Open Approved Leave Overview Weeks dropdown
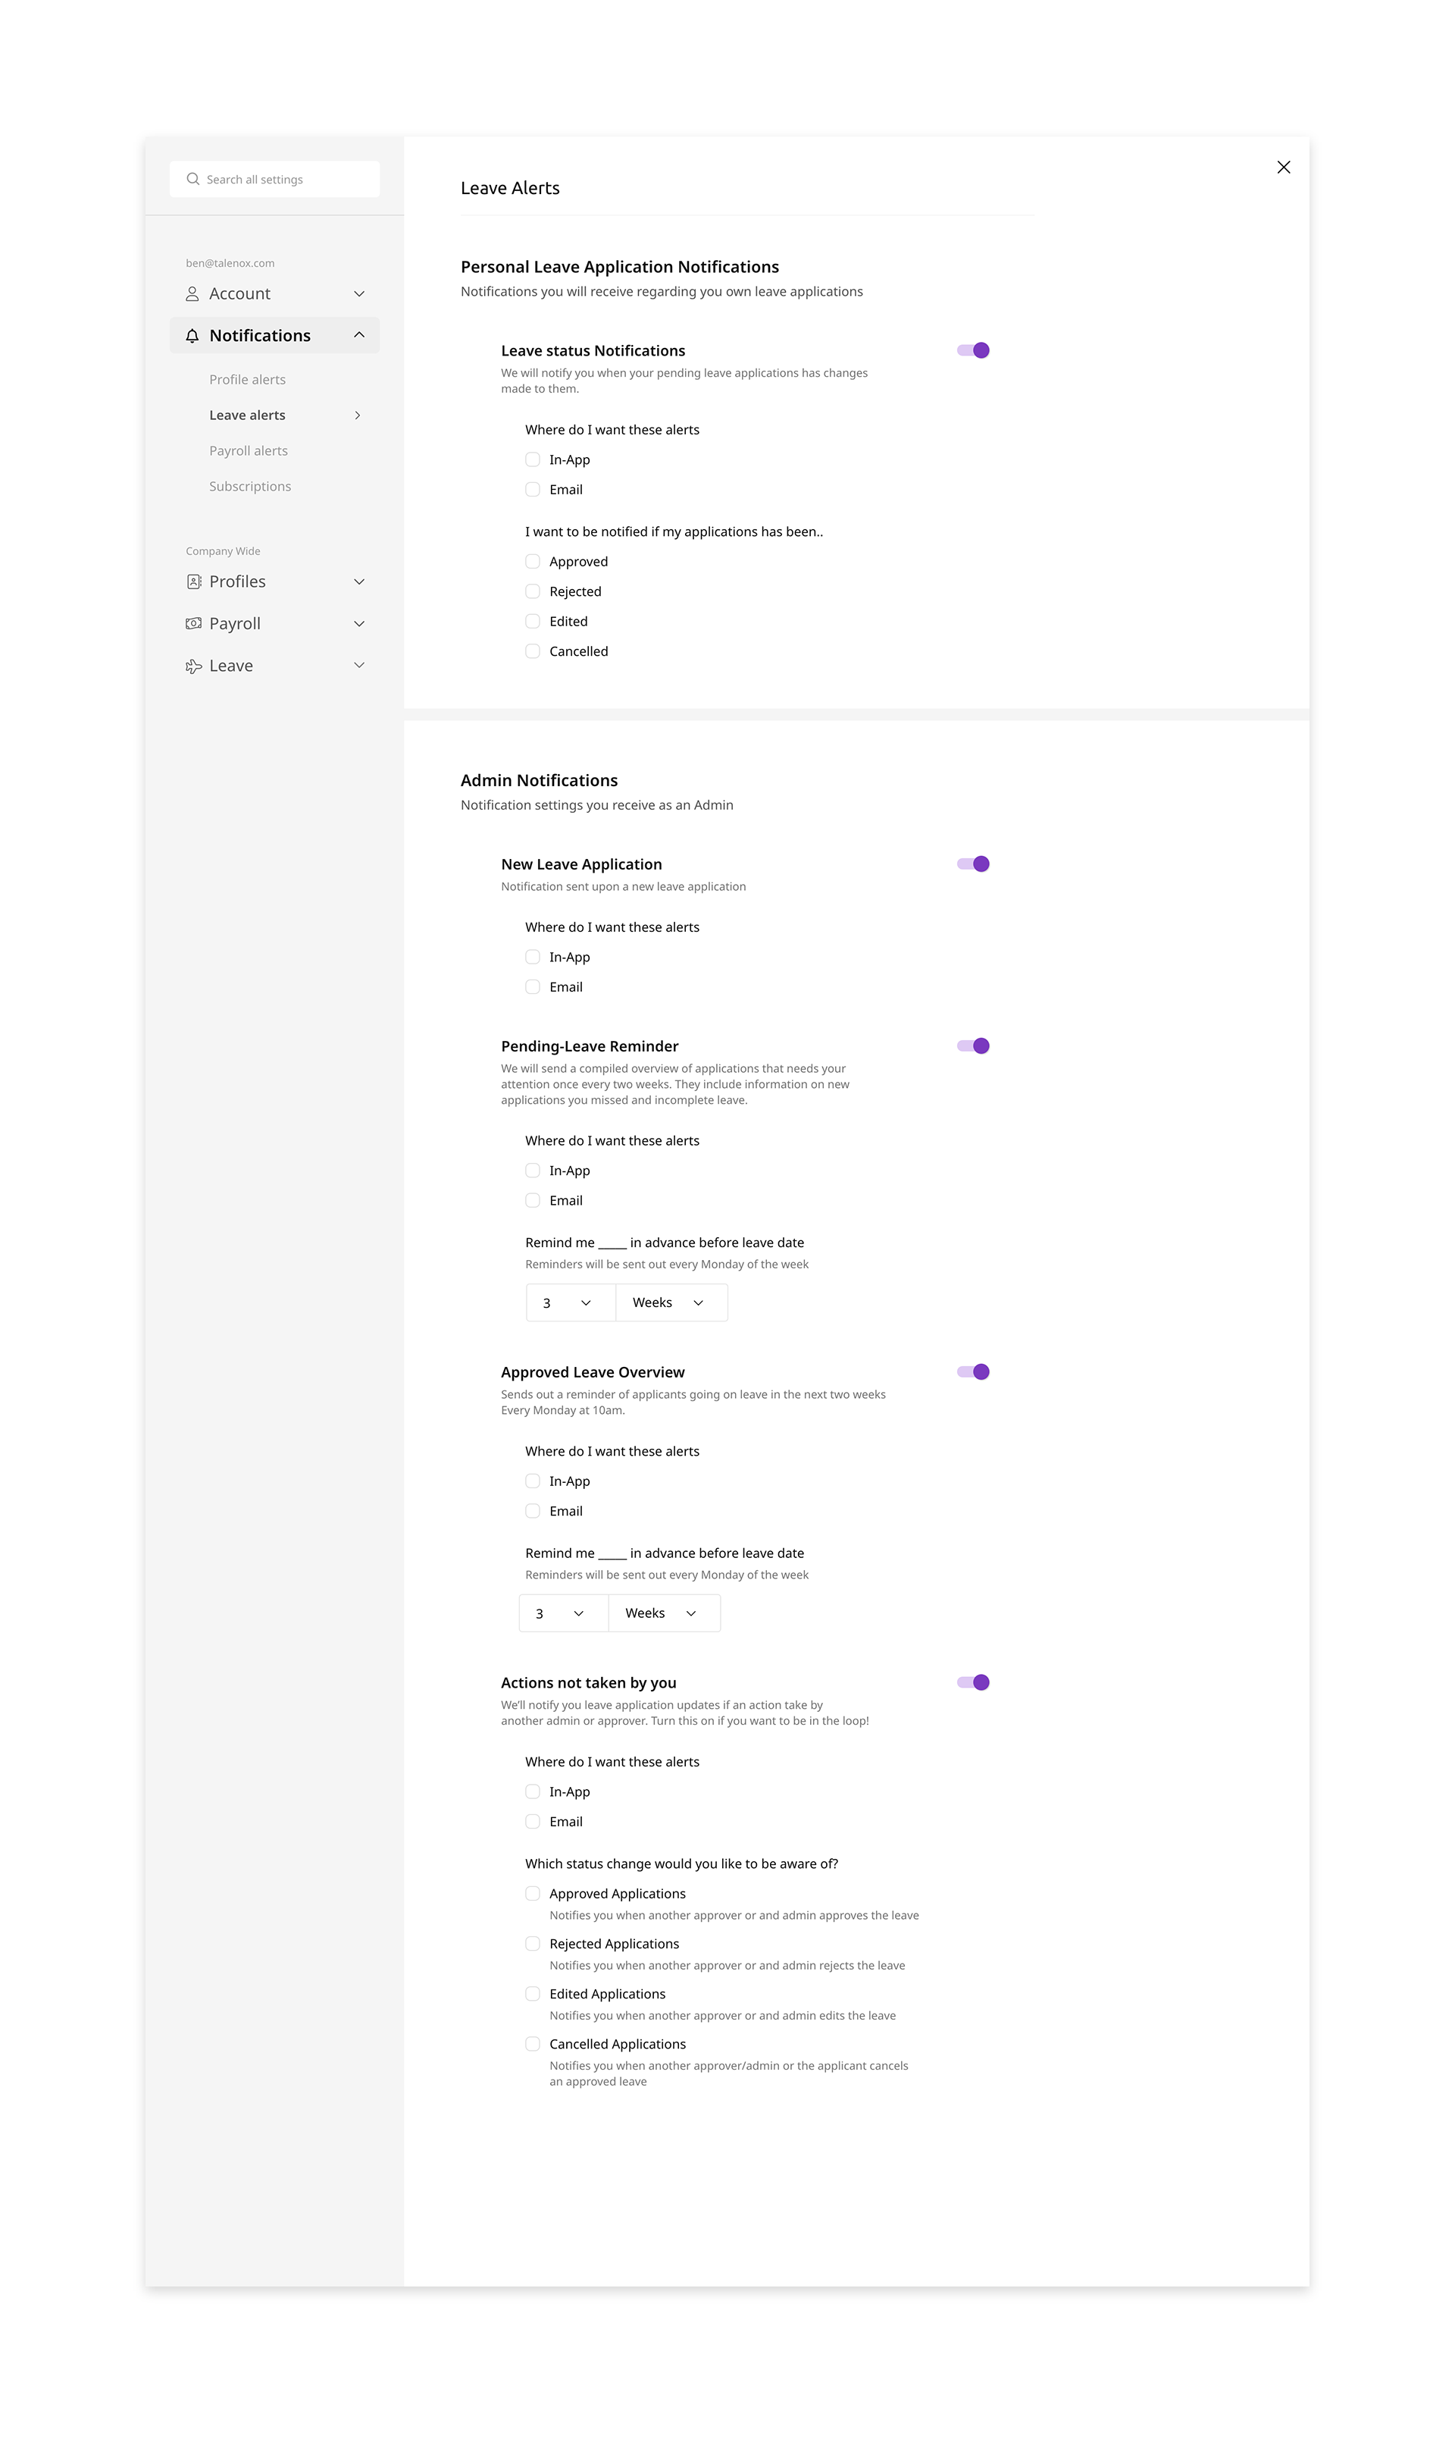Image resolution: width=1455 pixels, height=2445 pixels. pos(664,1613)
